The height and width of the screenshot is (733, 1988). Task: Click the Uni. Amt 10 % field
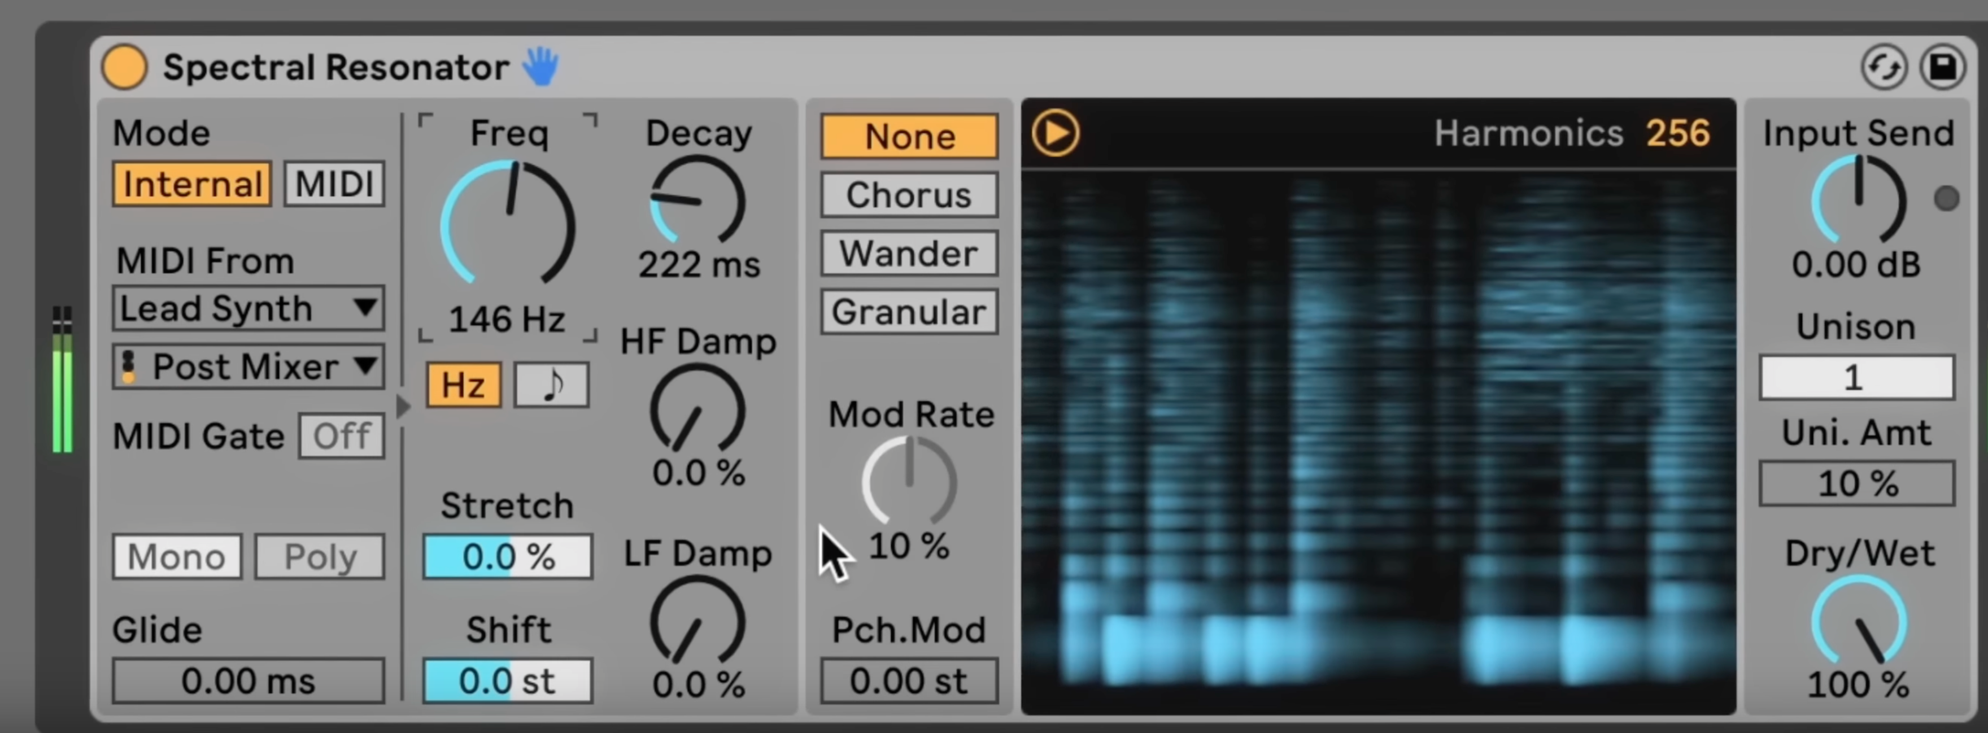click(x=1857, y=484)
